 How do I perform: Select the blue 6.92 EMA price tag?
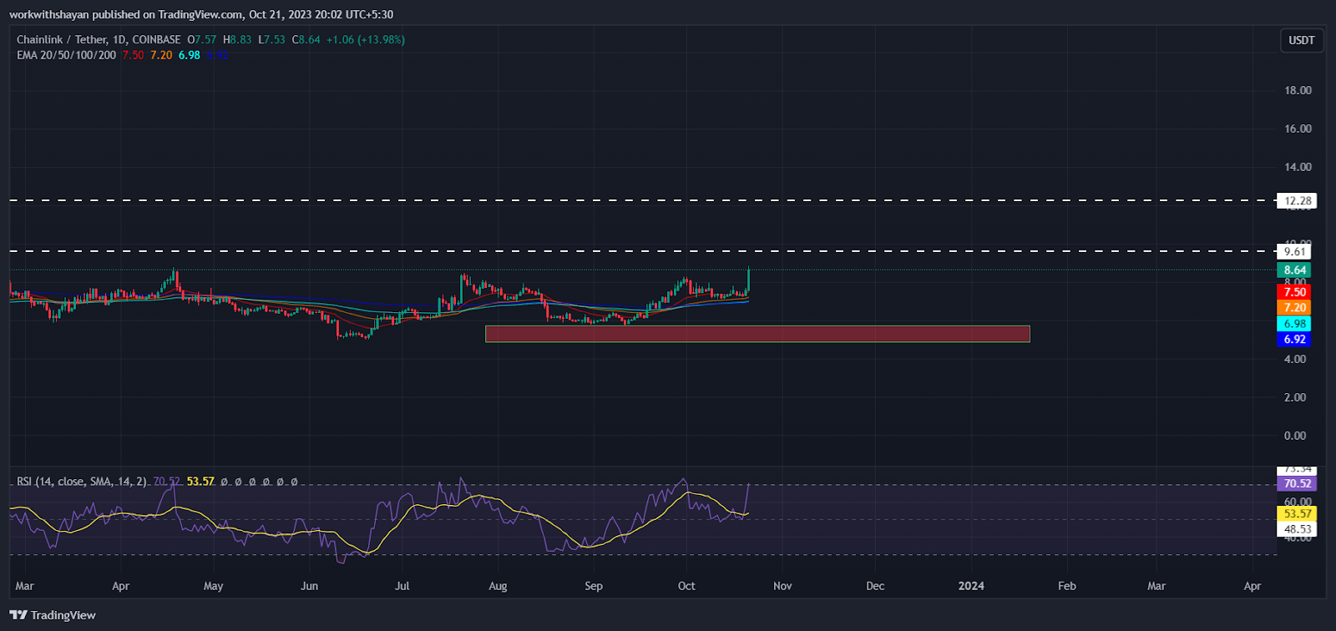(x=1294, y=340)
